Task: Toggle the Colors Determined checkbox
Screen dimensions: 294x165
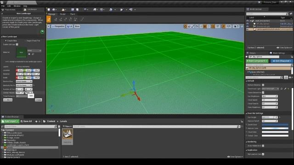Action: point(263,93)
